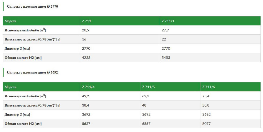The height and width of the screenshot is (132, 263).
Task: Select the capacity value 38,4 cell
Action: [85, 105]
